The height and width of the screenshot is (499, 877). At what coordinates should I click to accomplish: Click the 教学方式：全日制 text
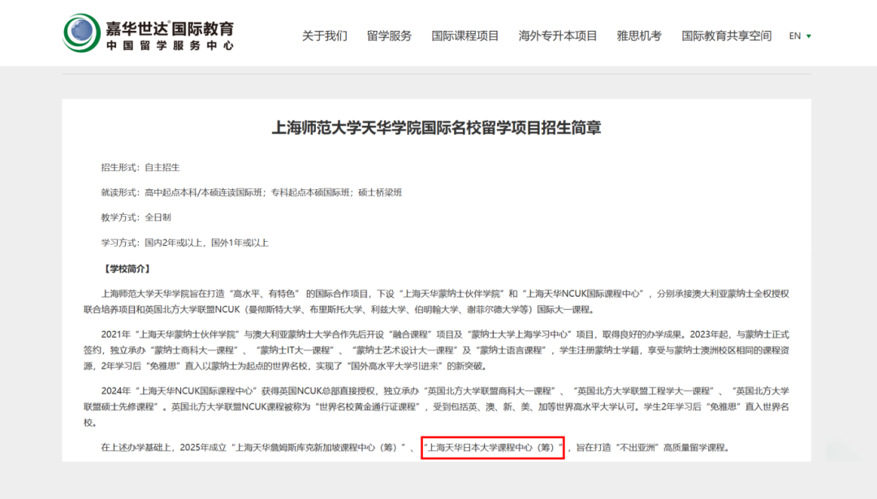136,217
